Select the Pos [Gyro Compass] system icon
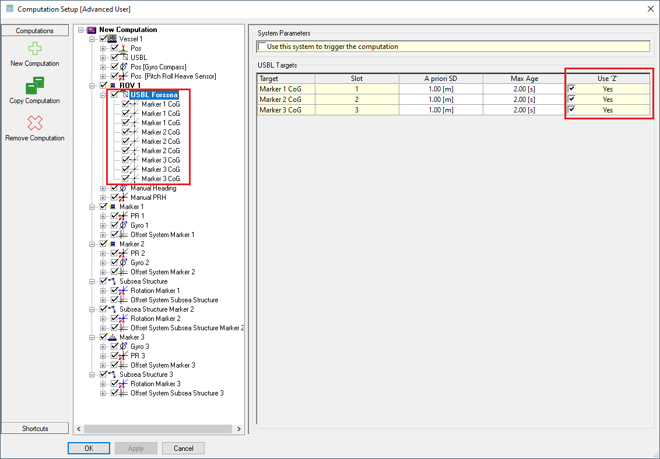660x459 pixels. click(123, 67)
